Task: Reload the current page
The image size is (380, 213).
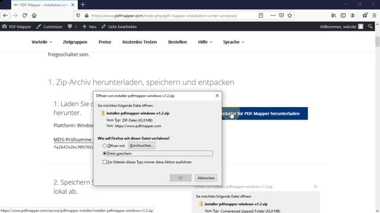Action: coord(24,15)
